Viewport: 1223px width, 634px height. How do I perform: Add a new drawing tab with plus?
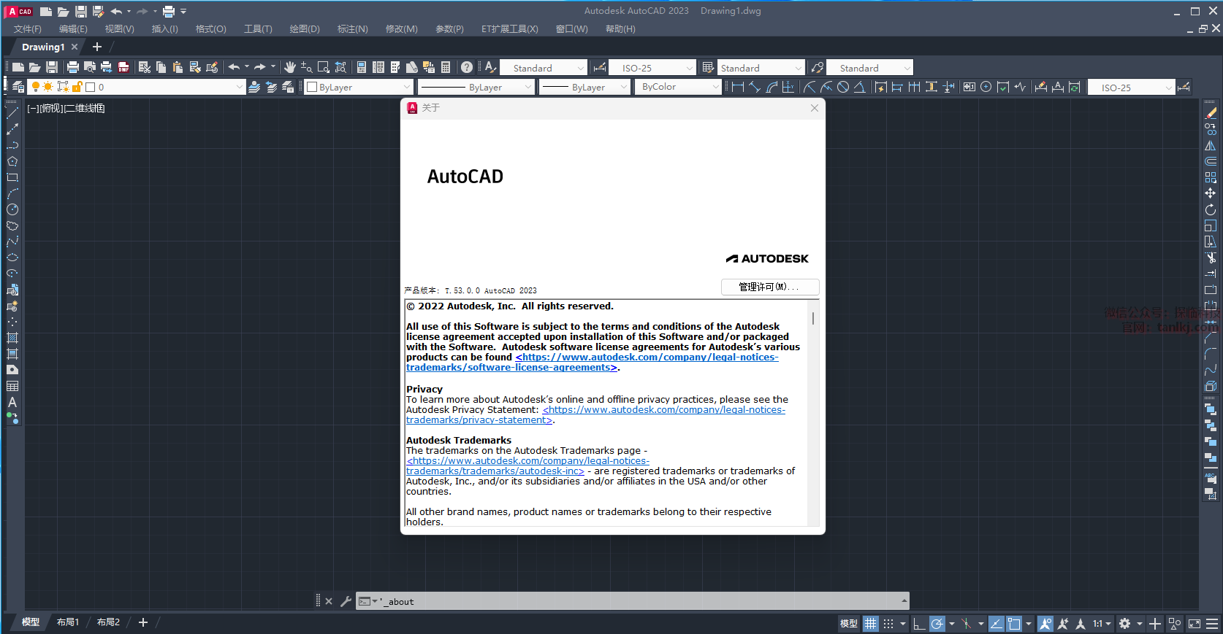pyautogui.click(x=97, y=47)
